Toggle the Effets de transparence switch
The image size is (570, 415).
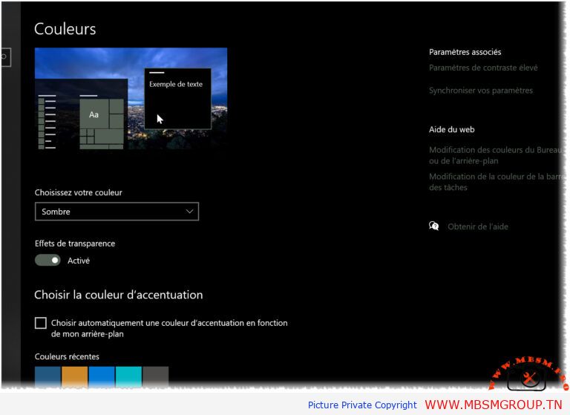coord(47,261)
